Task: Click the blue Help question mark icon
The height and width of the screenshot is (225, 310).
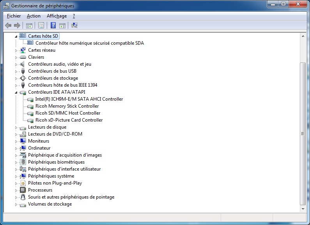Action: click(x=53, y=26)
